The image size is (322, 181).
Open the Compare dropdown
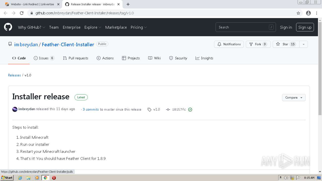(x=294, y=98)
